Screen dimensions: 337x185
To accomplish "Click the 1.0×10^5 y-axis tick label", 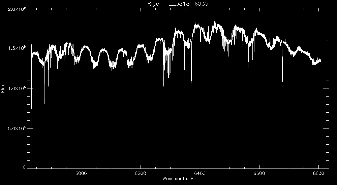I will point(18,88).
